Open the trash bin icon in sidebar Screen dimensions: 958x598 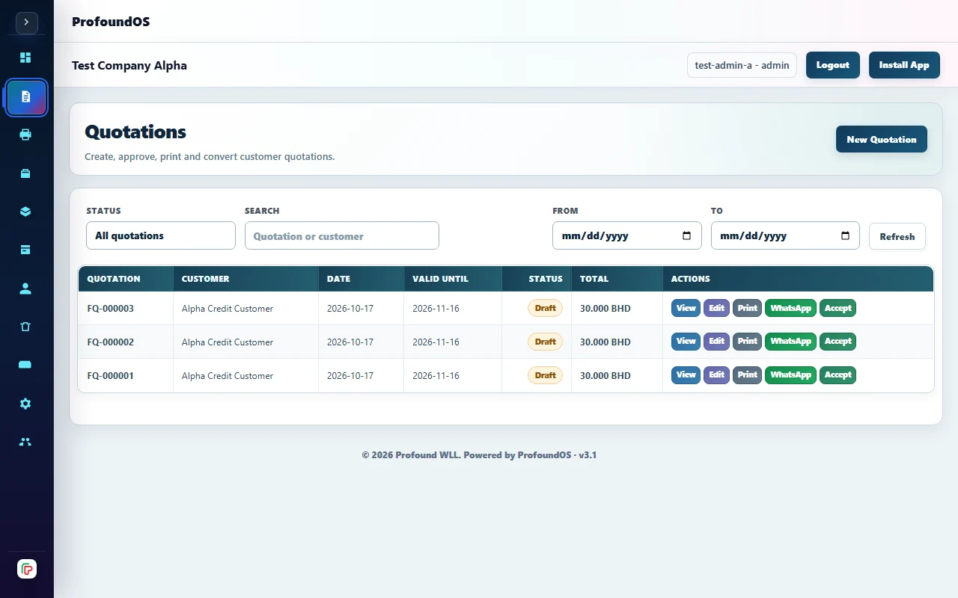point(25,327)
